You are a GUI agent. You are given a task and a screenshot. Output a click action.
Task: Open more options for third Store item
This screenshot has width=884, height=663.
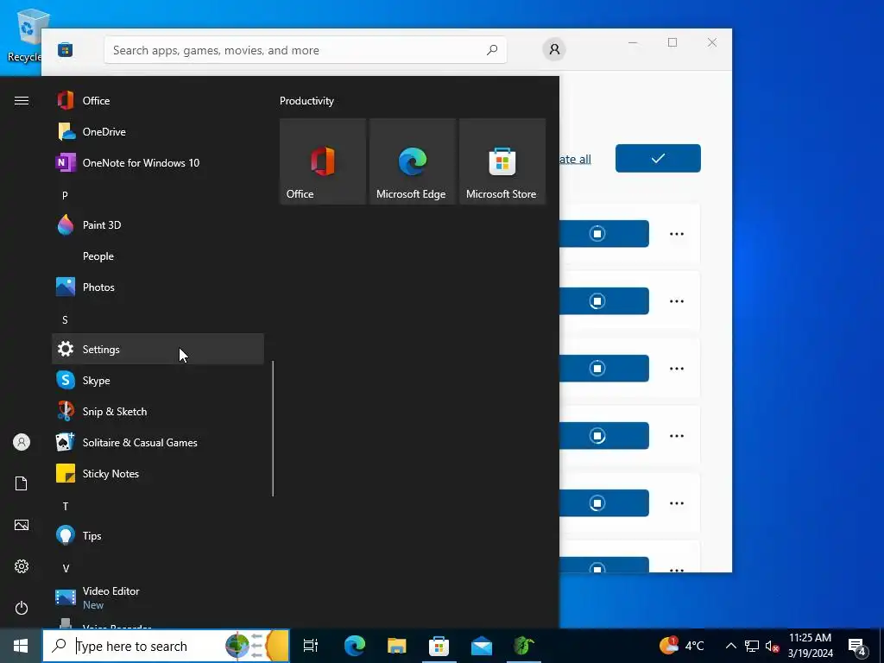[677, 369]
